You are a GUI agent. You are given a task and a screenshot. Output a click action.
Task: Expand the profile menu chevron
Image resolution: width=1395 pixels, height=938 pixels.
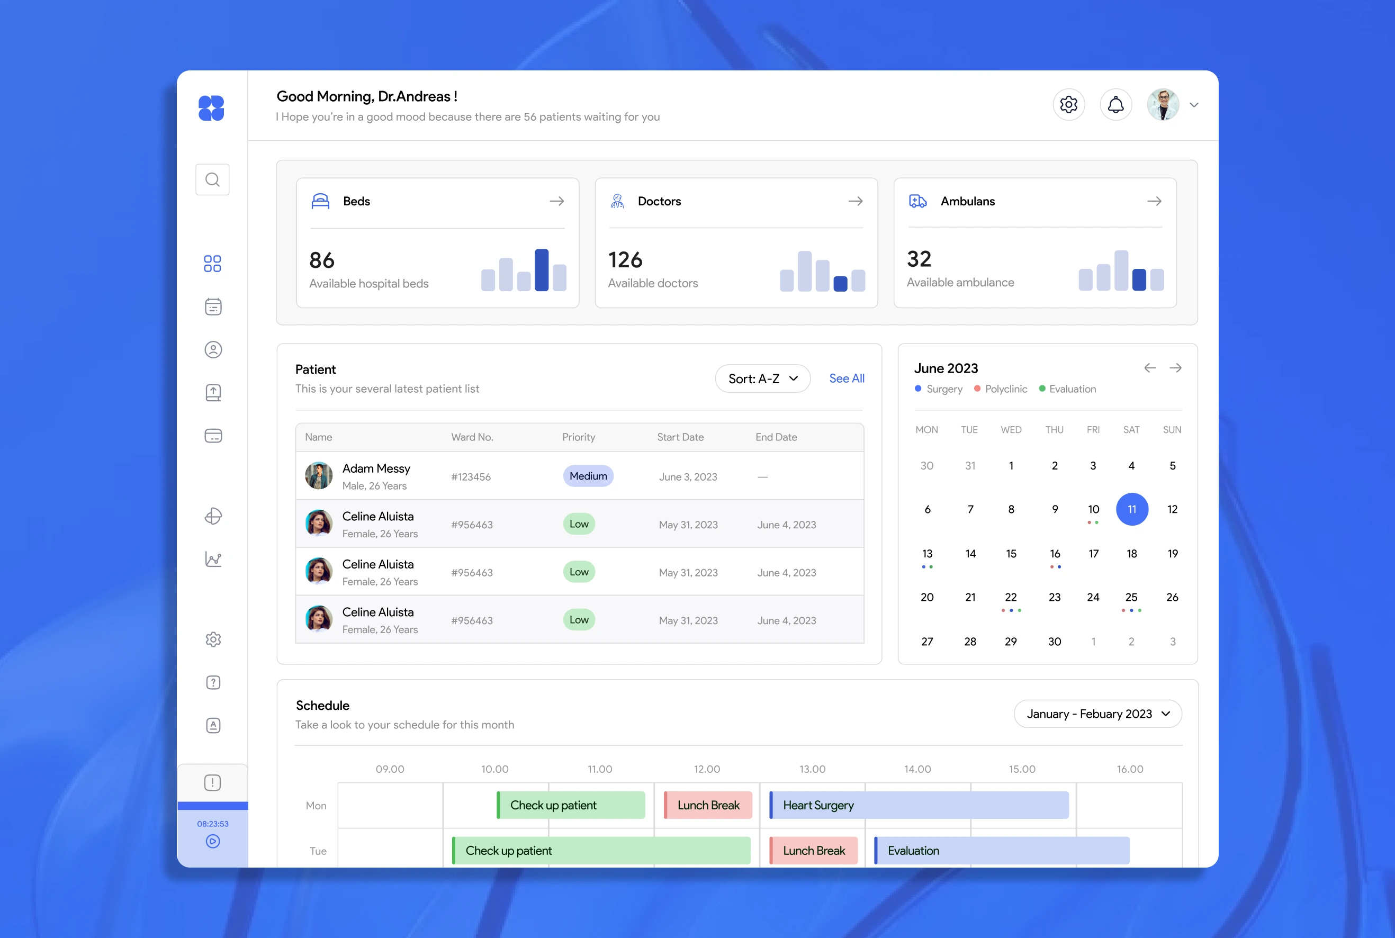[x=1194, y=105]
